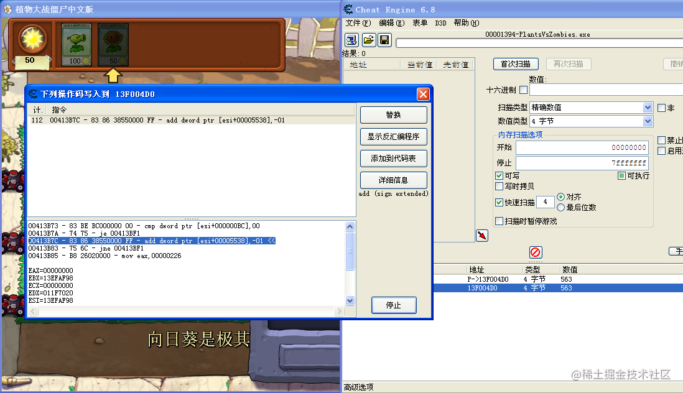The image size is (683, 393).
Task: Enable 扫描时暂停游戏 pause game checkbox
Action: tap(499, 221)
